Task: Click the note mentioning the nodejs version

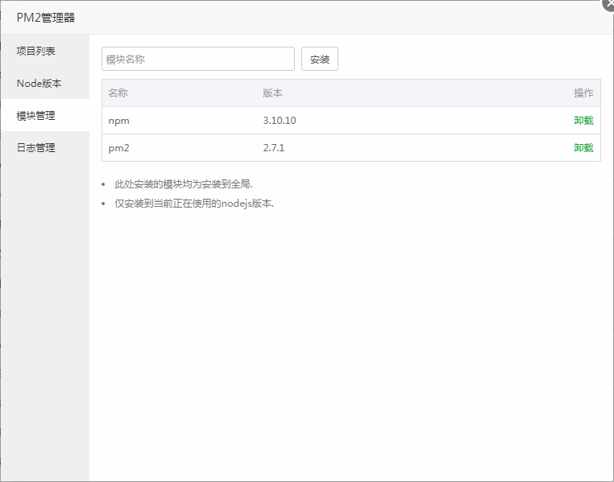Action: click(x=194, y=204)
